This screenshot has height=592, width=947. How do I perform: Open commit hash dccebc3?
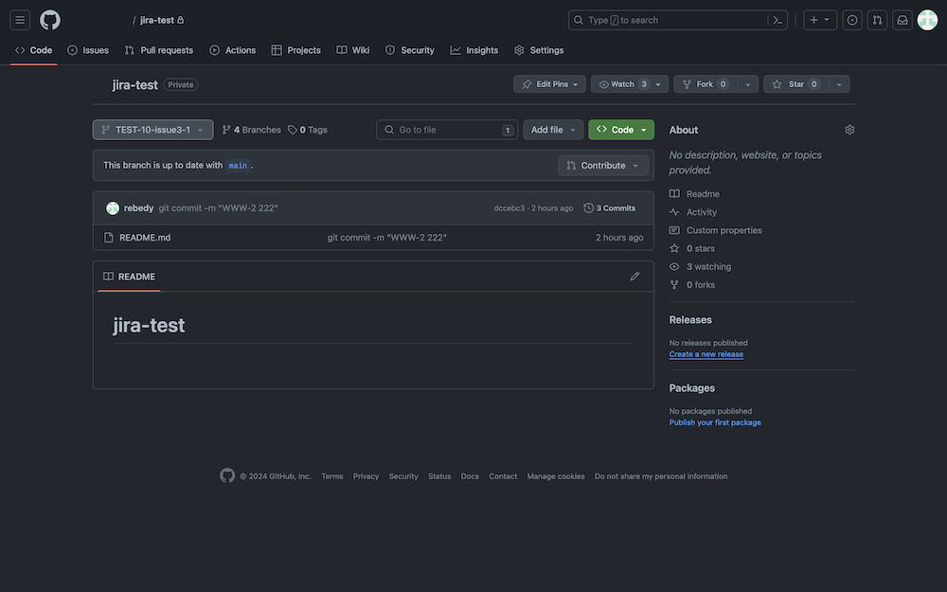tap(509, 207)
